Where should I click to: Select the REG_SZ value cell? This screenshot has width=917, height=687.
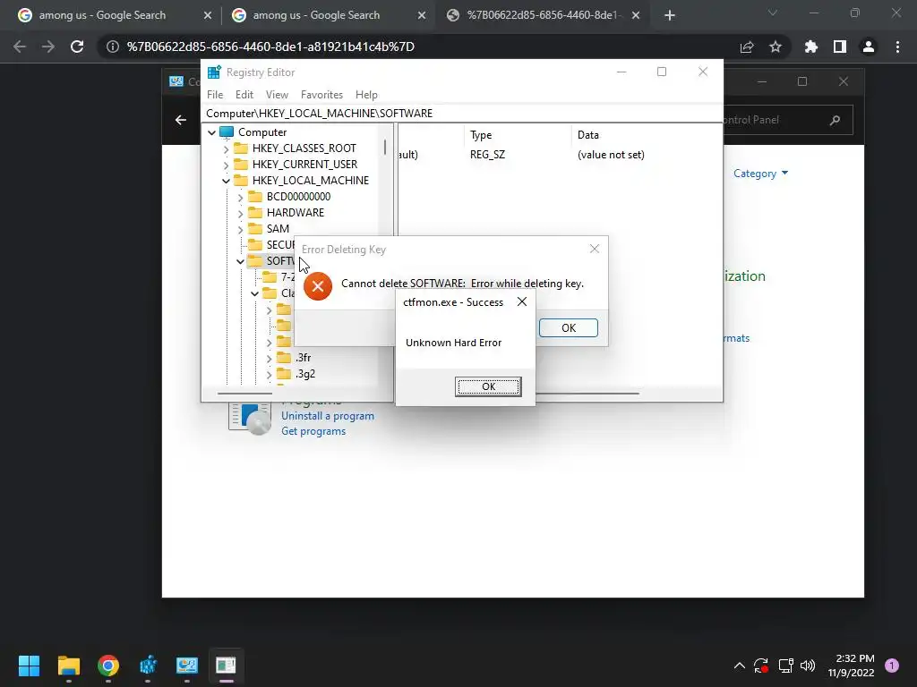(x=487, y=155)
